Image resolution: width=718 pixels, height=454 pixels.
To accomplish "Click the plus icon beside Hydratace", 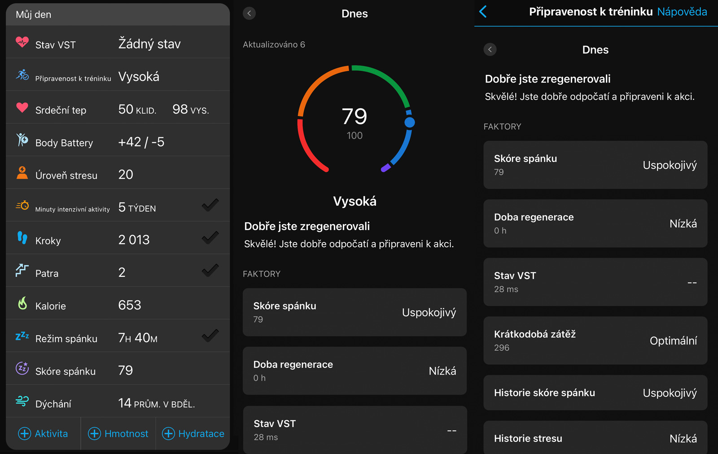I will click(168, 433).
